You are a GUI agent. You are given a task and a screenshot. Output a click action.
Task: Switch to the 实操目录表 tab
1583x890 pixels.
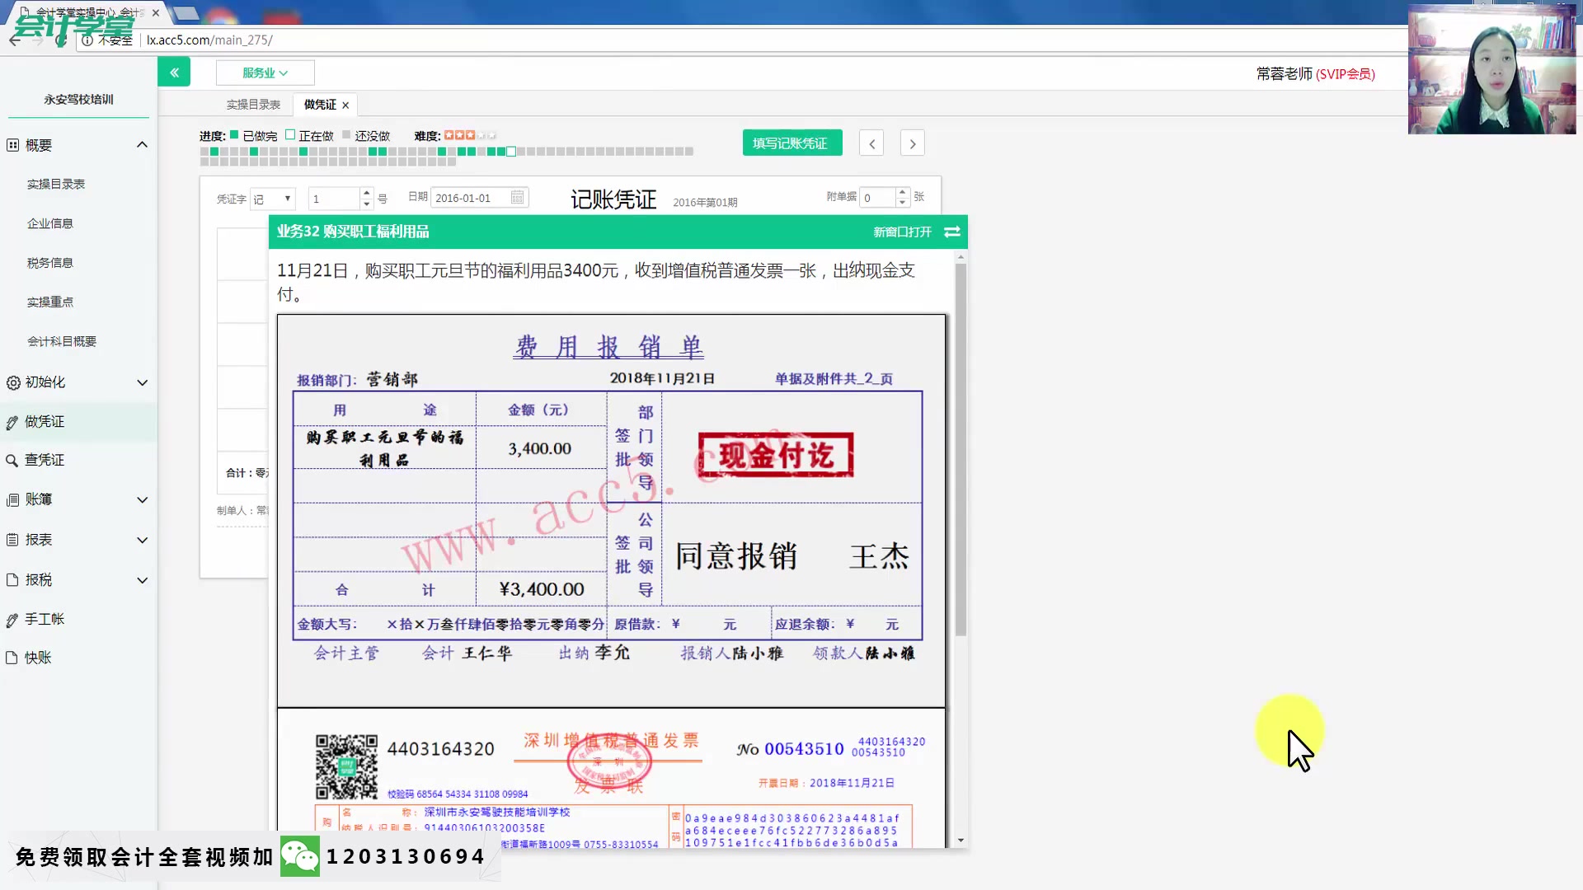[253, 105]
